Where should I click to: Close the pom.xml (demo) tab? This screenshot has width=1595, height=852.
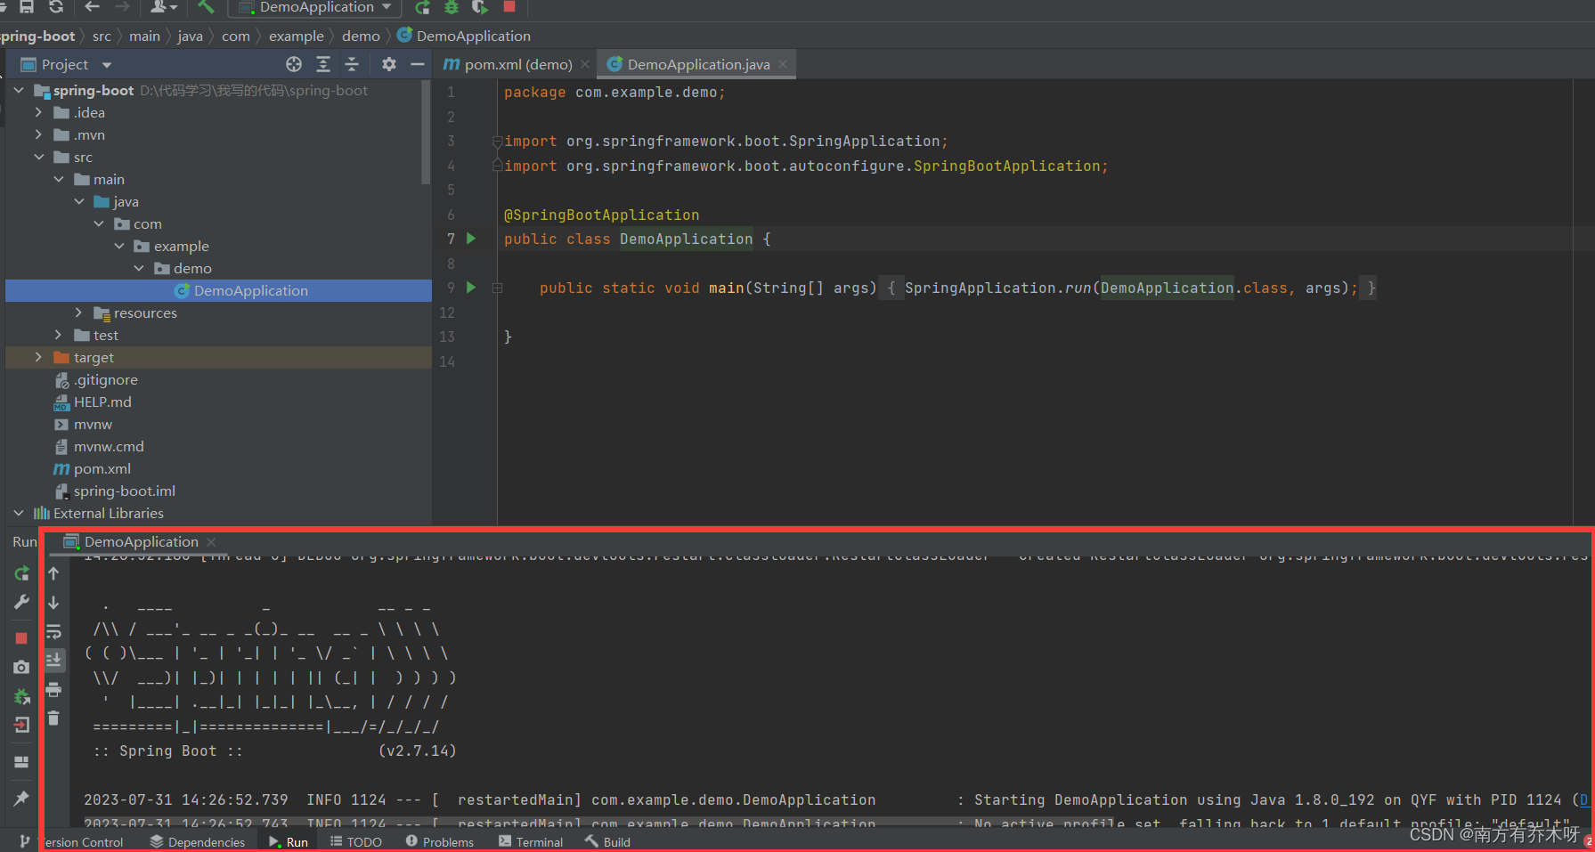coord(585,64)
